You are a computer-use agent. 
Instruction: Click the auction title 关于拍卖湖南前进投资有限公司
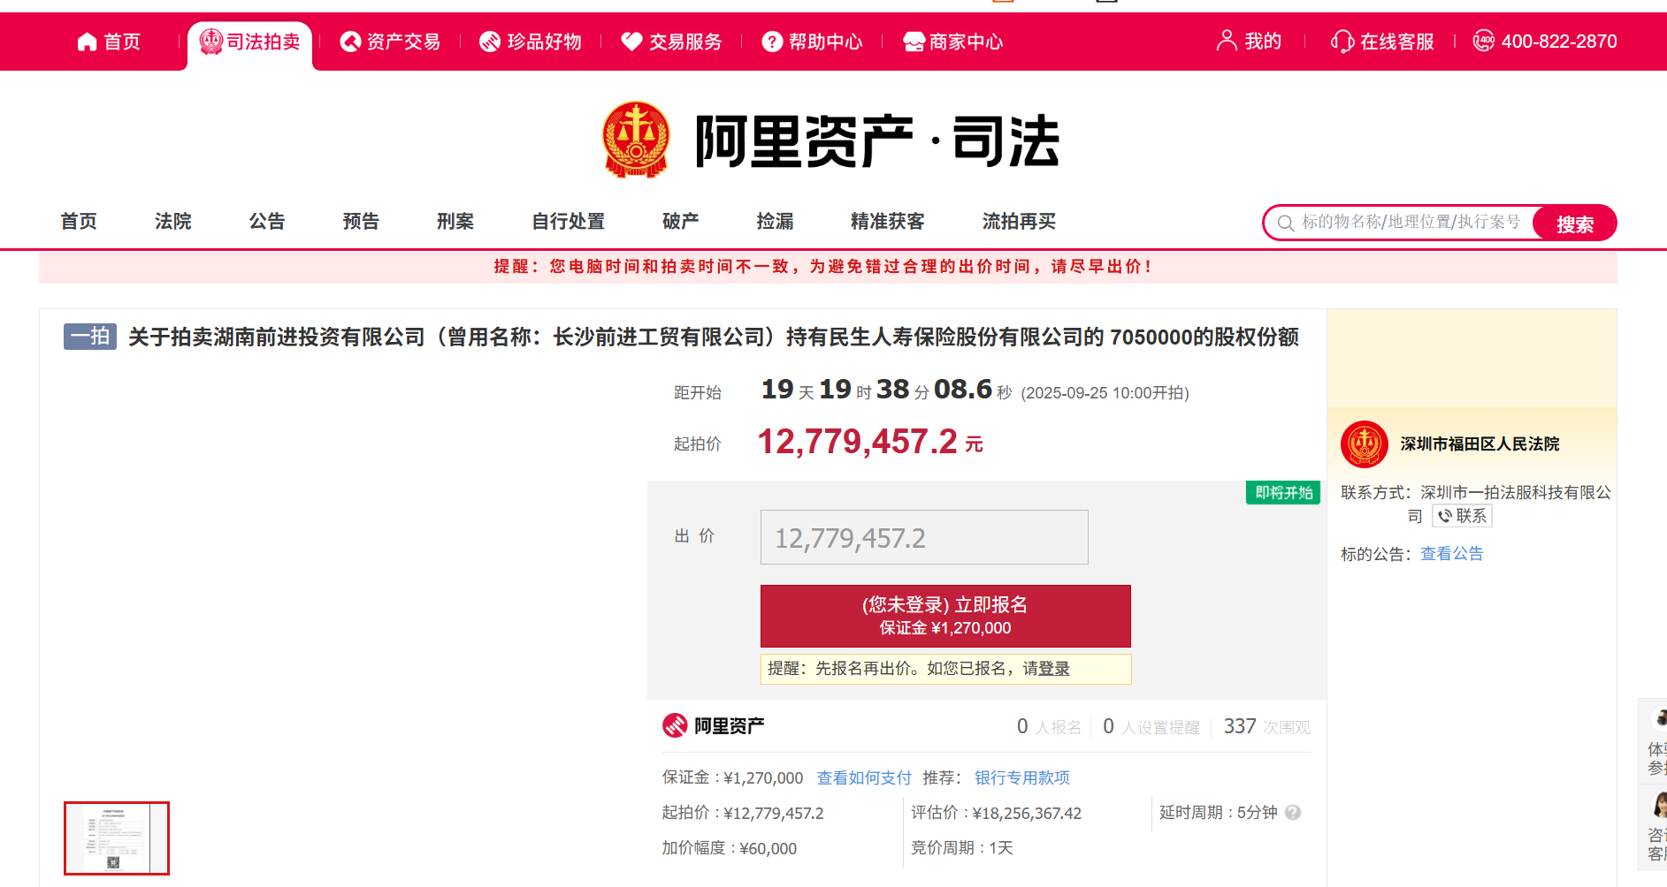tap(714, 337)
